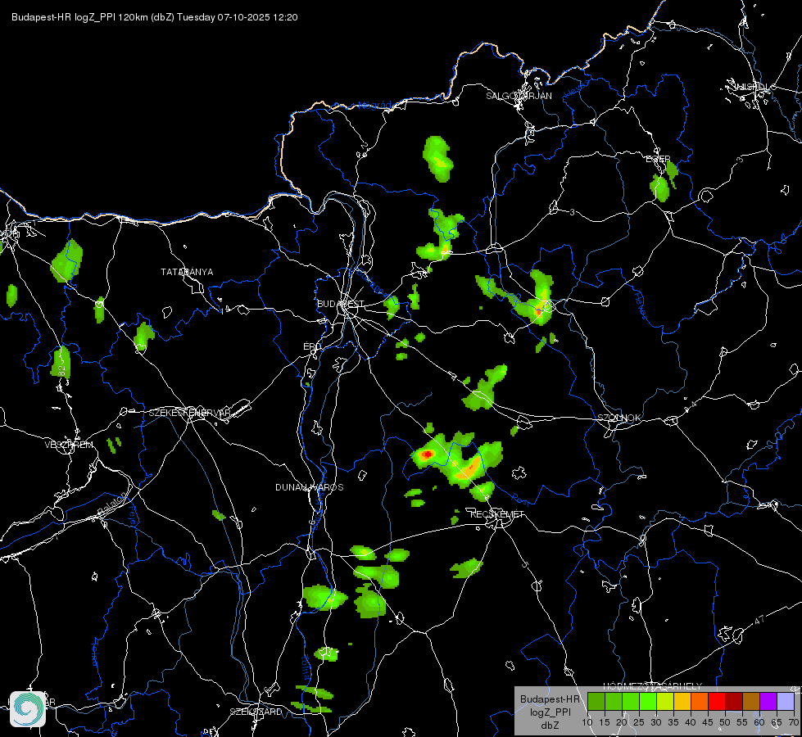
Task: Select the EGER city label
Action: (658, 159)
